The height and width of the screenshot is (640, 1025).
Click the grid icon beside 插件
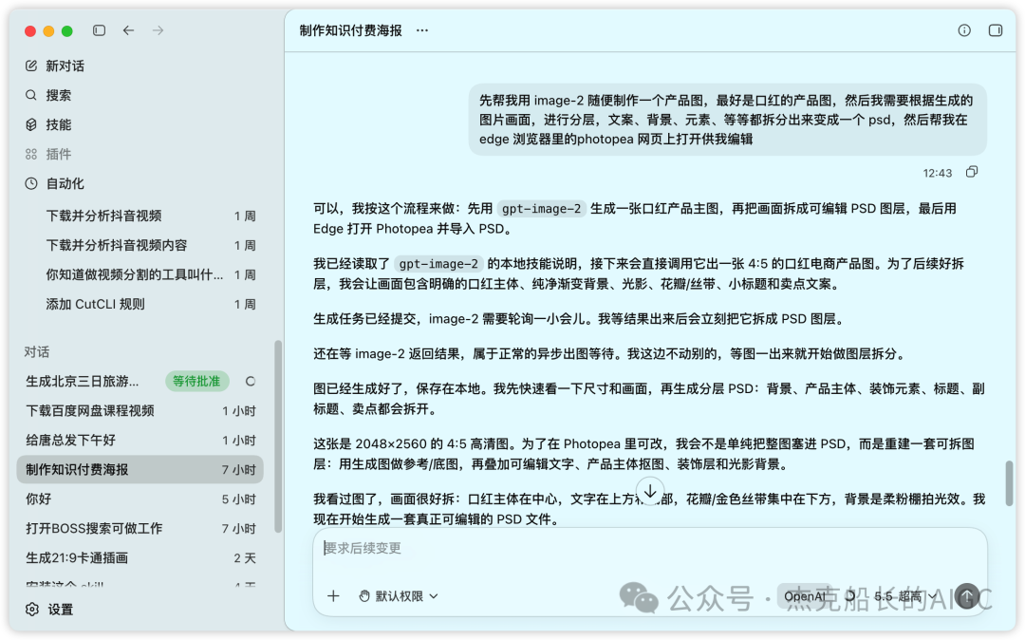click(x=31, y=154)
